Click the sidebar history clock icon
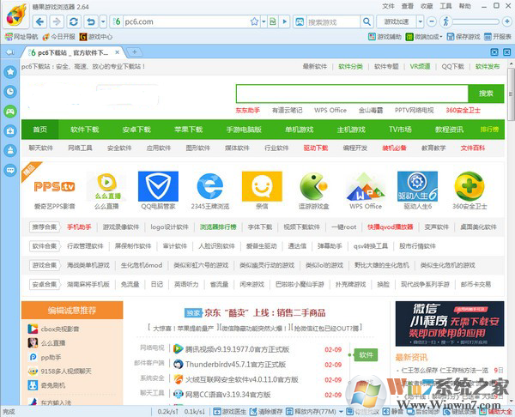The width and height of the screenshot is (515, 417). coord(10,91)
